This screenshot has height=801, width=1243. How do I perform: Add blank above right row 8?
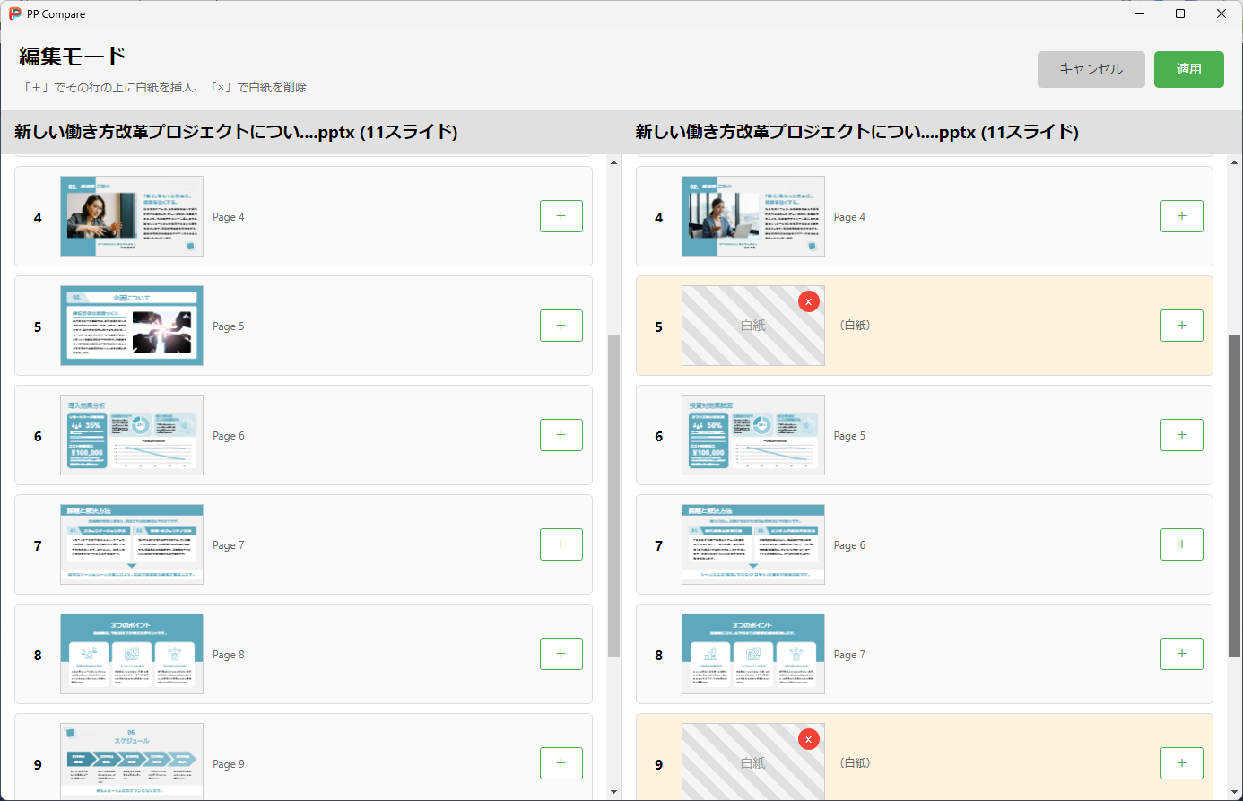pos(1181,654)
